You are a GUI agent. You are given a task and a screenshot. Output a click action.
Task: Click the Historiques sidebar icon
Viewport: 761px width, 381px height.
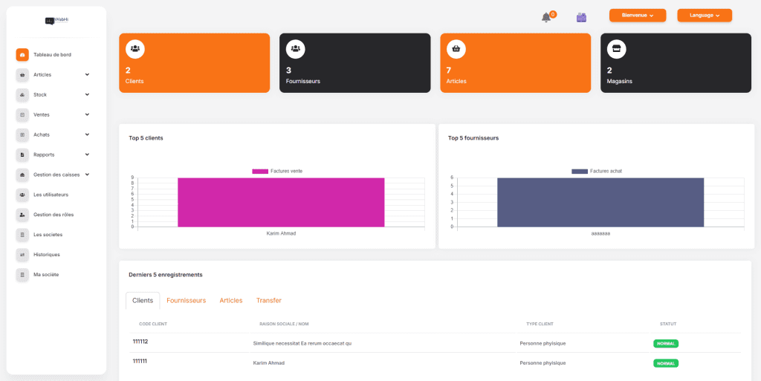[22, 255]
